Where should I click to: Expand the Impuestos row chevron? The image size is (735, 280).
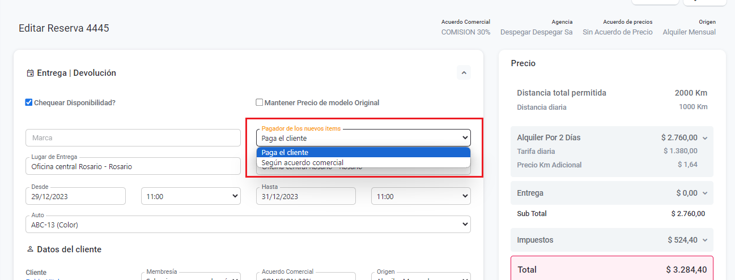(x=705, y=240)
